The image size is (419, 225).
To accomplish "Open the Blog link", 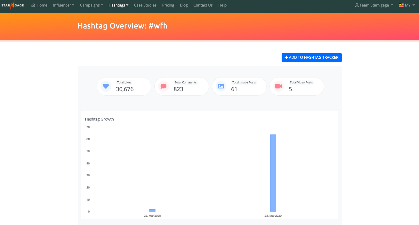I will click(x=184, y=5).
